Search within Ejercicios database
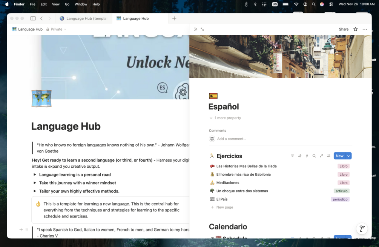Viewport: 379px width, 247px height. click(x=314, y=156)
